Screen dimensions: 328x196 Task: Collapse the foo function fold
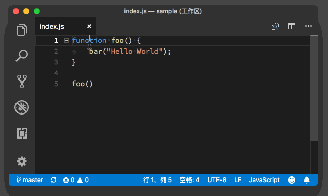click(66, 41)
